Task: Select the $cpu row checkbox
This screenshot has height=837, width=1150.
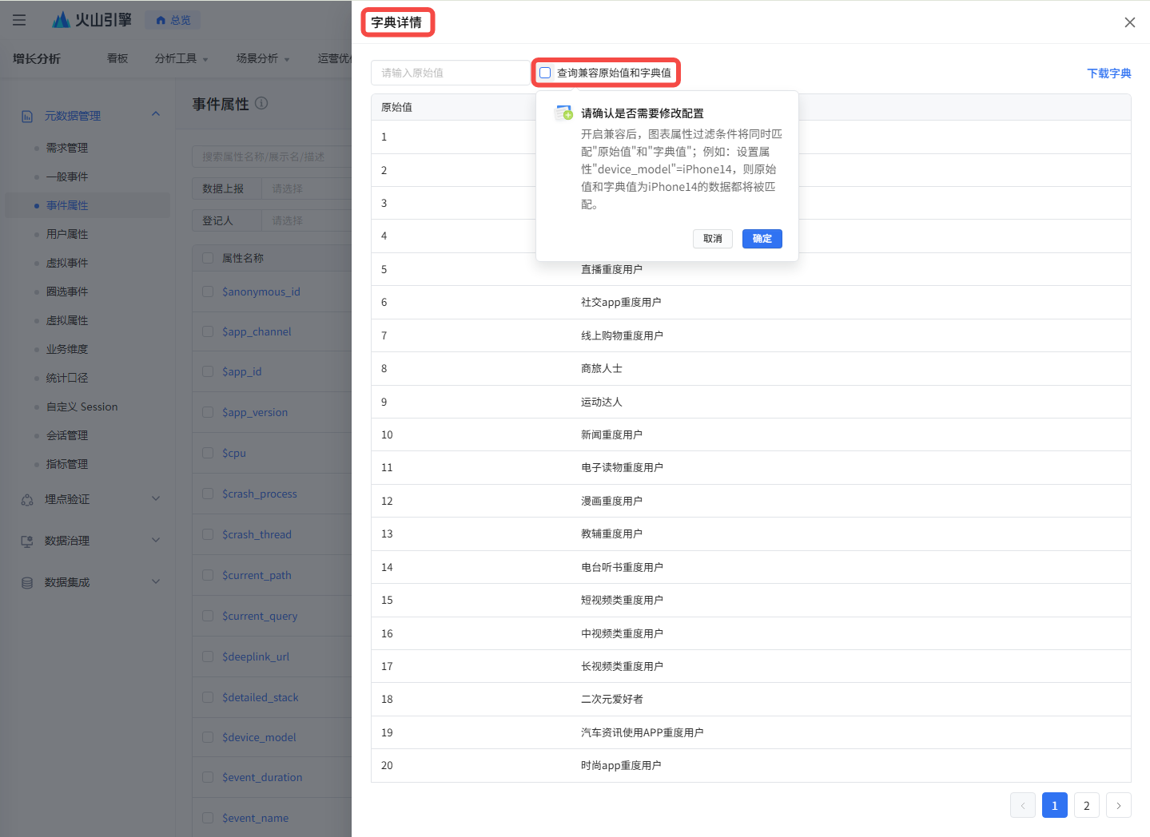Action: [208, 453]
